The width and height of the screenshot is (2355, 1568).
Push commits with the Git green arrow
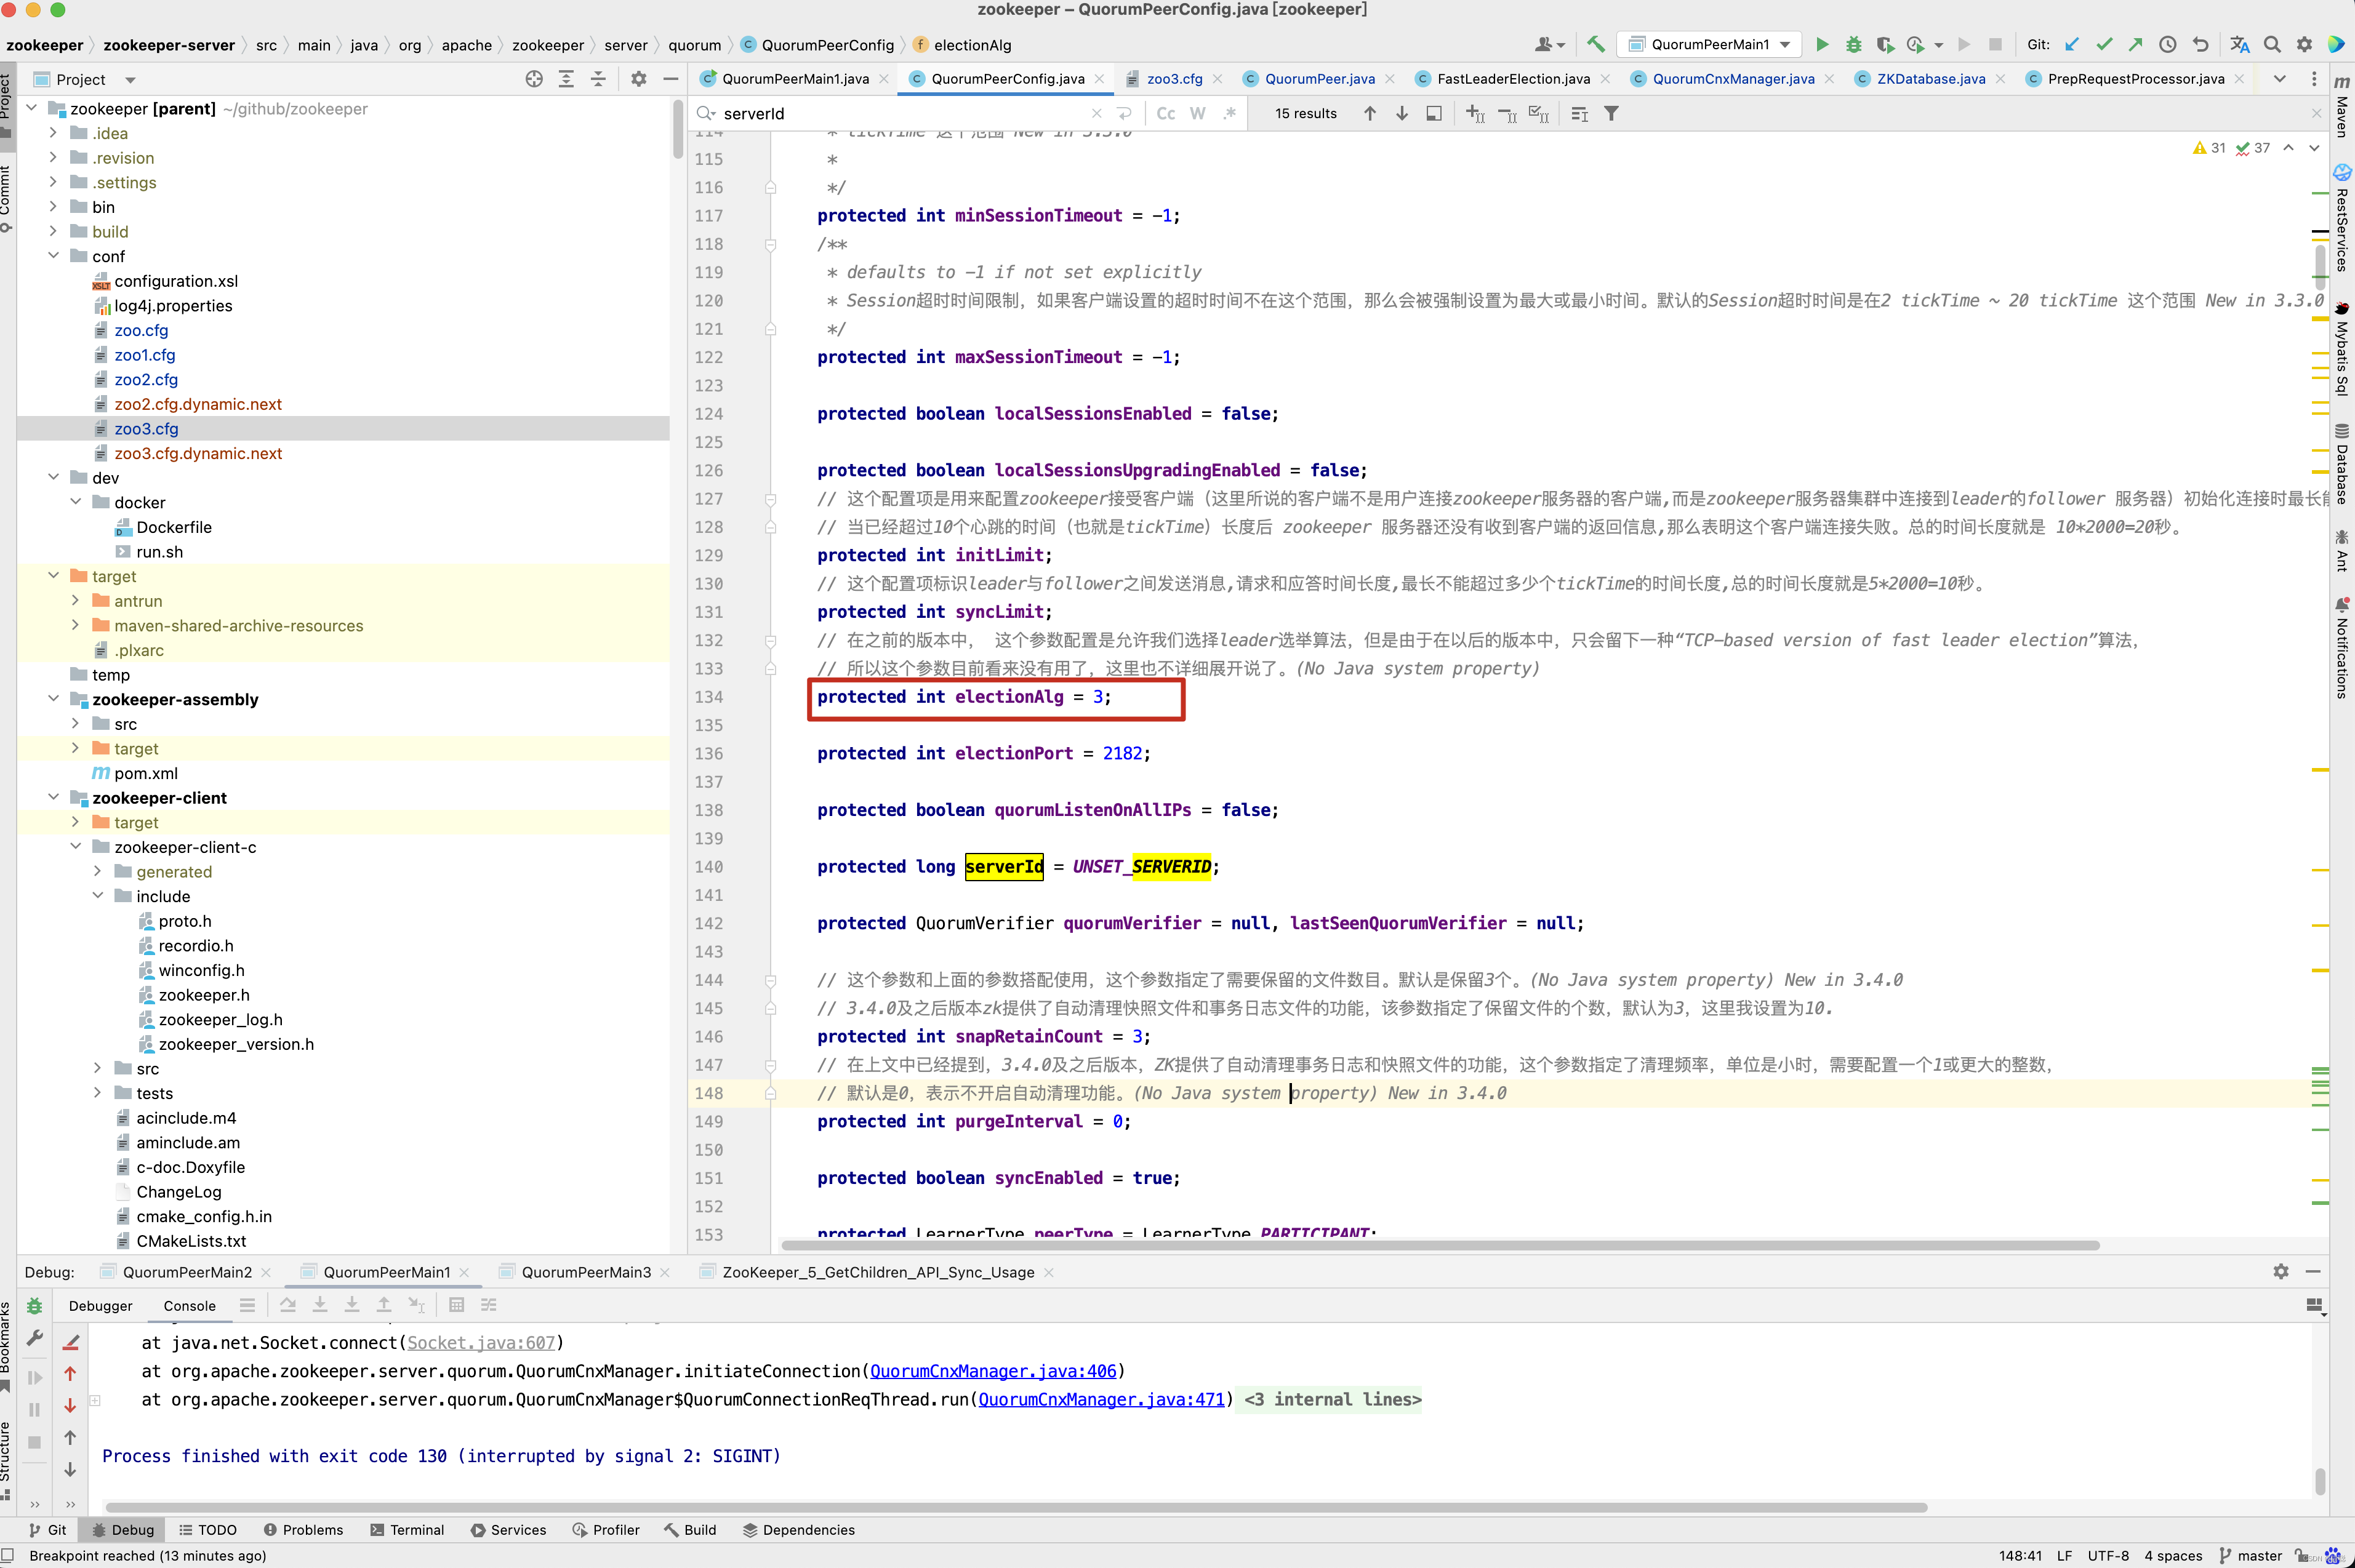click(x=2135, y=44)
